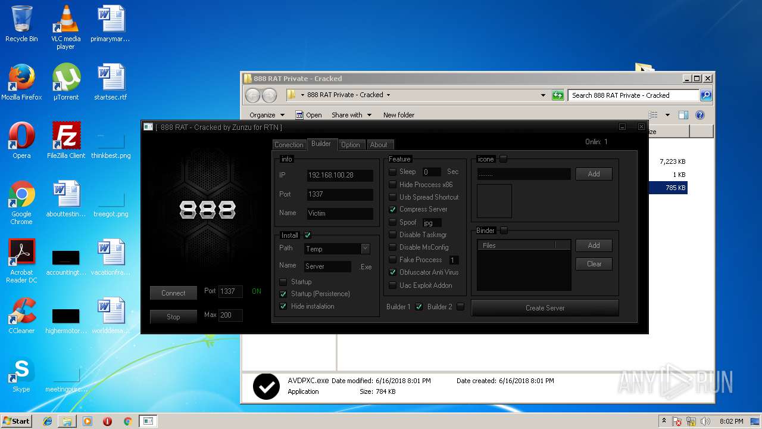
Task: Launch VLC media player shortcut
Action: click(x=65, y=27)
